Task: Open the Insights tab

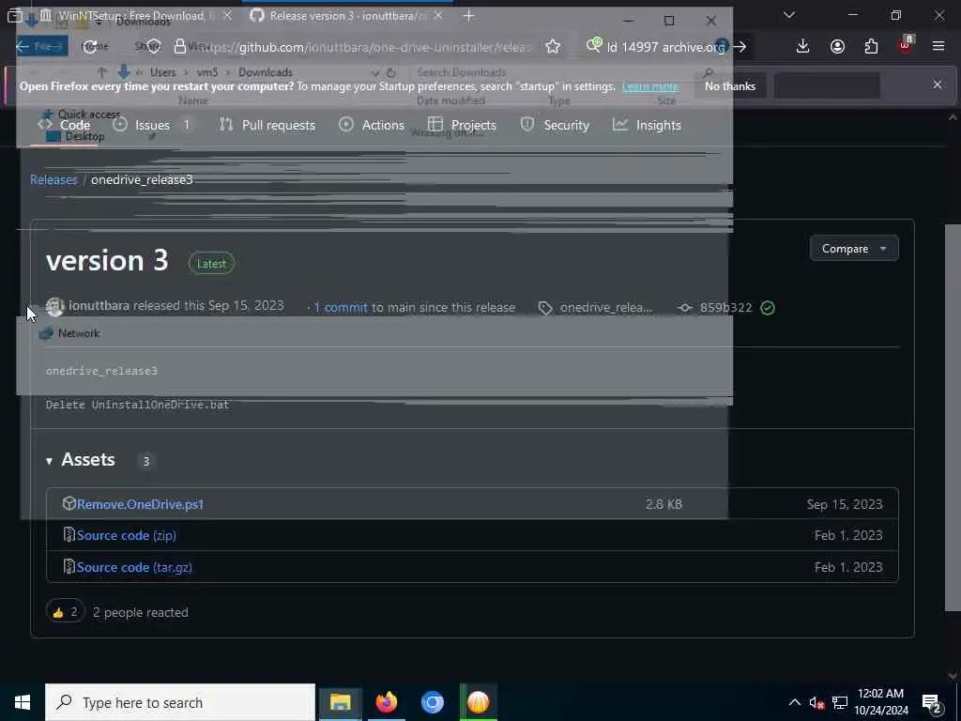Action: [x=647, y=125]
